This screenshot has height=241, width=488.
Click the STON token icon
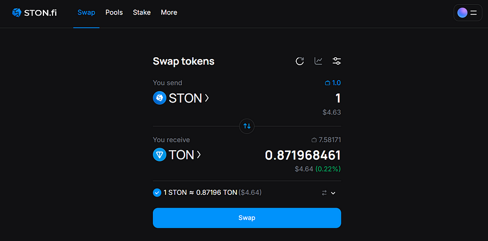pos(160,99)
